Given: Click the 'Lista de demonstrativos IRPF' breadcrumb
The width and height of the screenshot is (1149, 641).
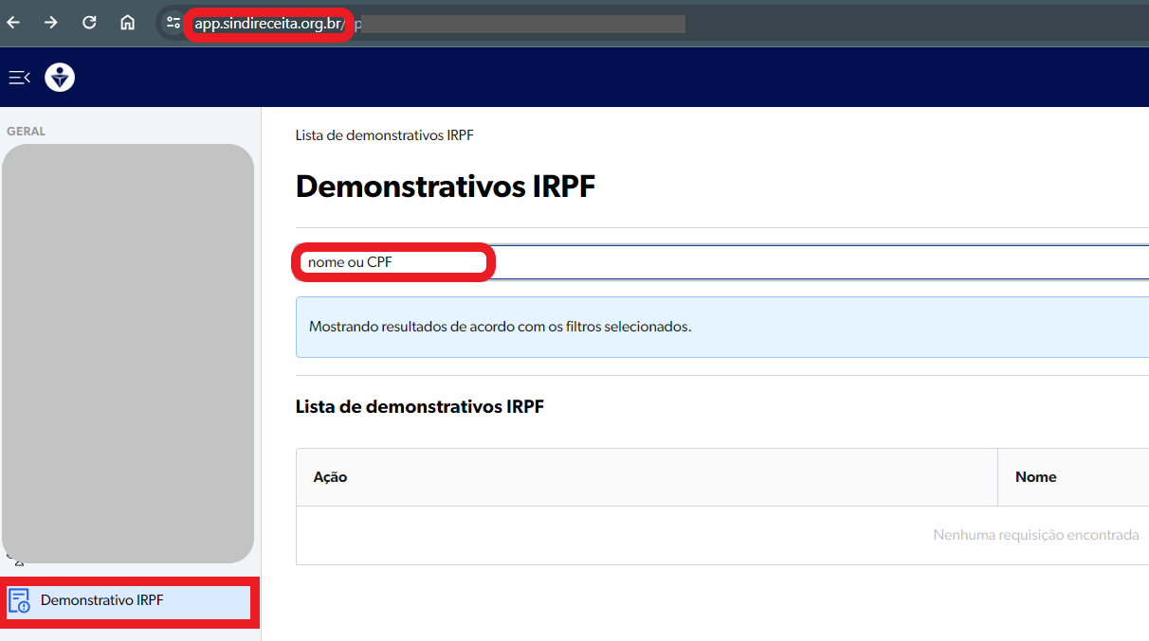Looking at the screenshot, I should (384, 135).
